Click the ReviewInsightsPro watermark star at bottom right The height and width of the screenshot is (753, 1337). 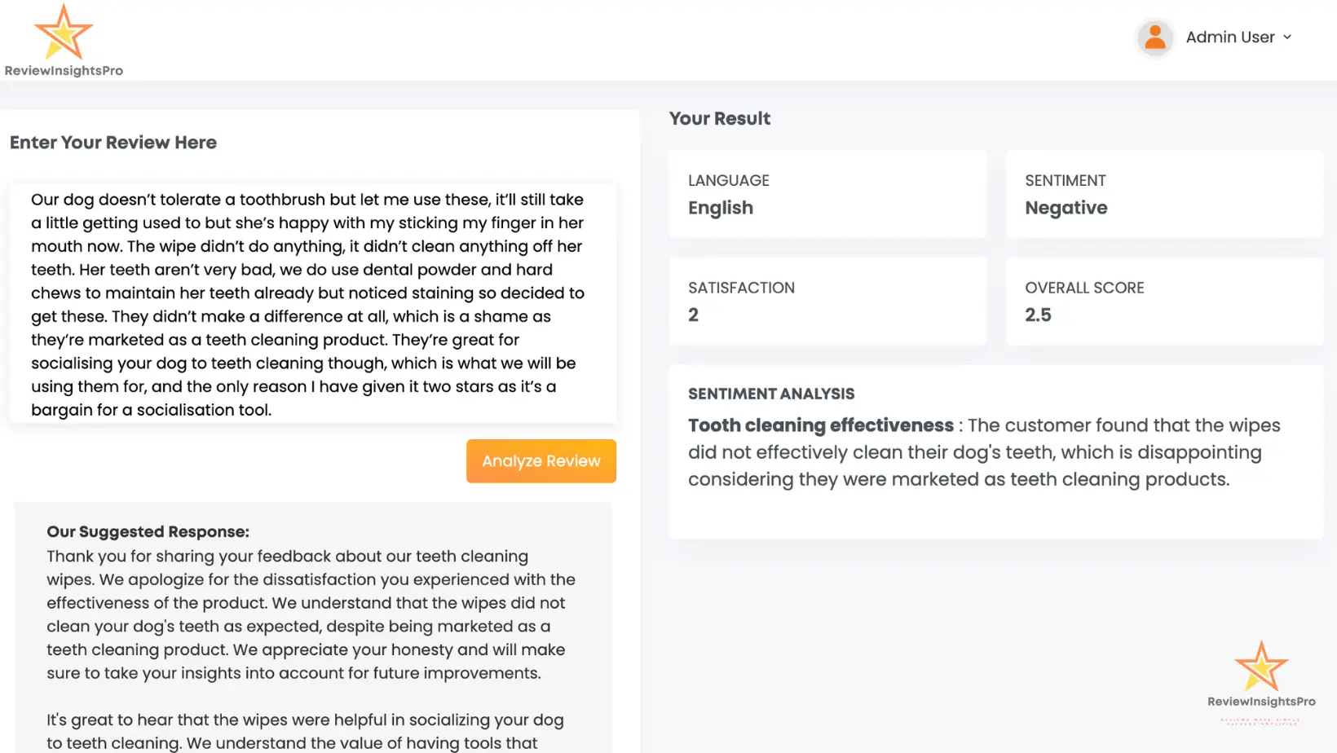[x=1261, y=666]
